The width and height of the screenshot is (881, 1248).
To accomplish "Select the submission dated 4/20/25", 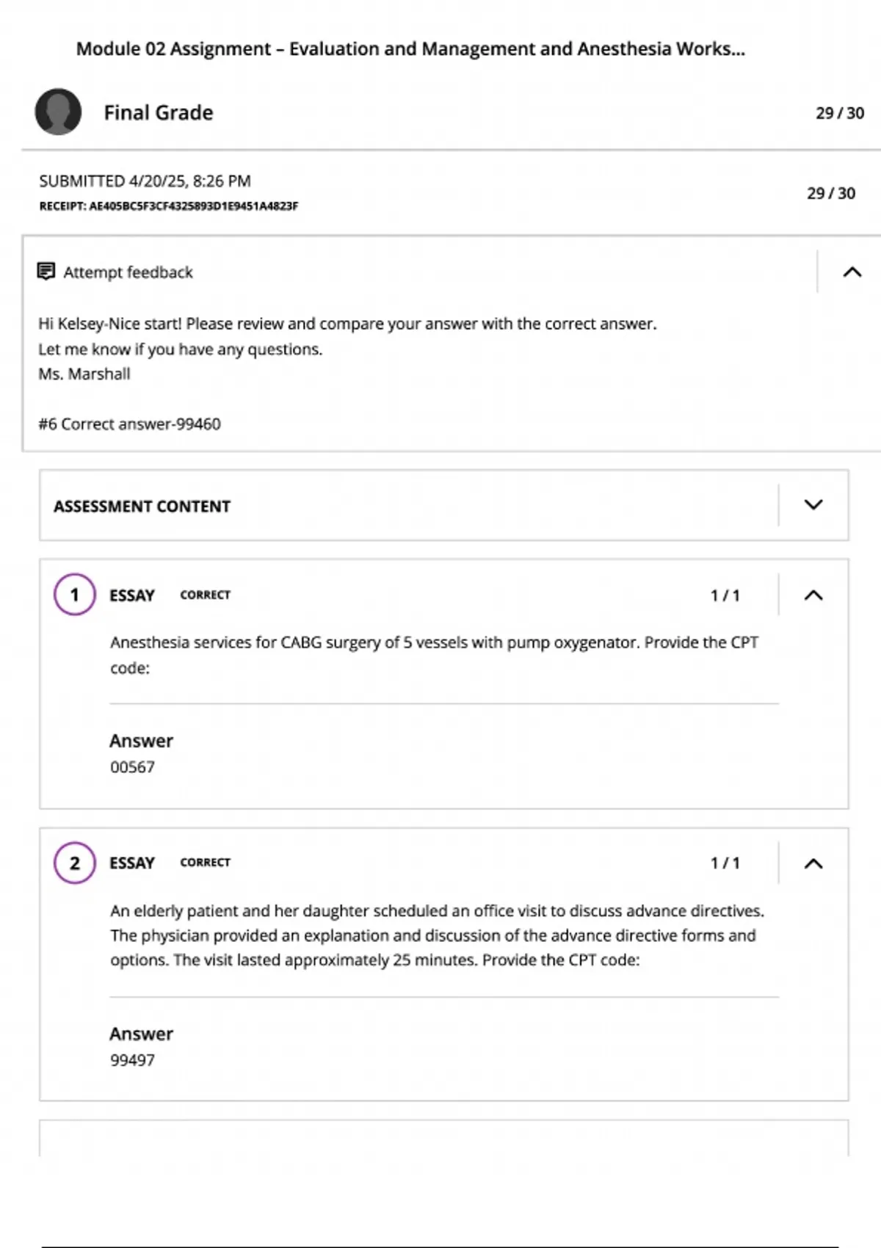I will pyautogui.click(x=145, y=181).
